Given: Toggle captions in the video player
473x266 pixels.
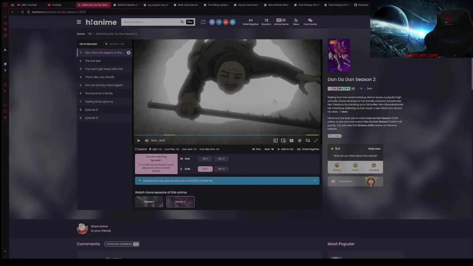Looking at the screenshot, I should (x=292, y=140).
